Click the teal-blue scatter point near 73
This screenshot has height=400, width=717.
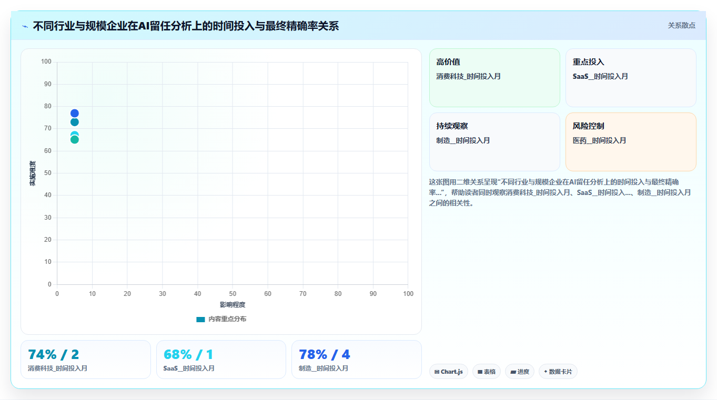75,122
